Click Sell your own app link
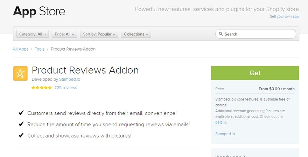Image resolution: width=308 pixels, height=157 pixels. [284, 16]
